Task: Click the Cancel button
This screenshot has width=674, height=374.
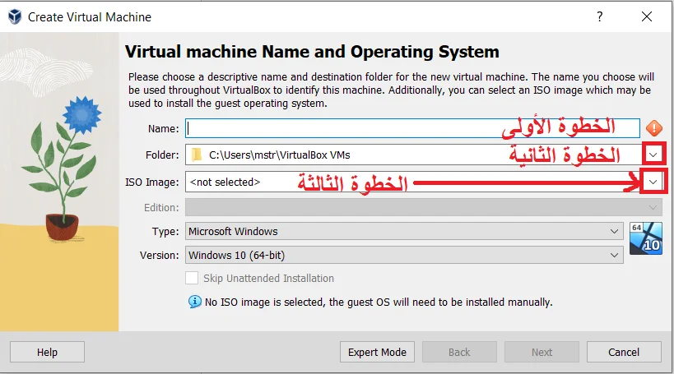Action: [x=624, y=352]
